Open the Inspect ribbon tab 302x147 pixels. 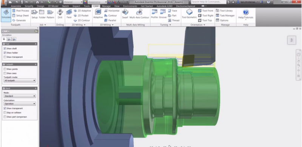pos(76,6)
